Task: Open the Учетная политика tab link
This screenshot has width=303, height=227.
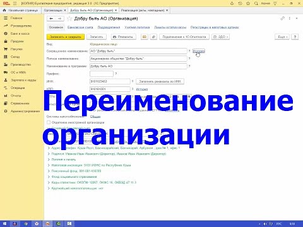Action: point(137,27)
